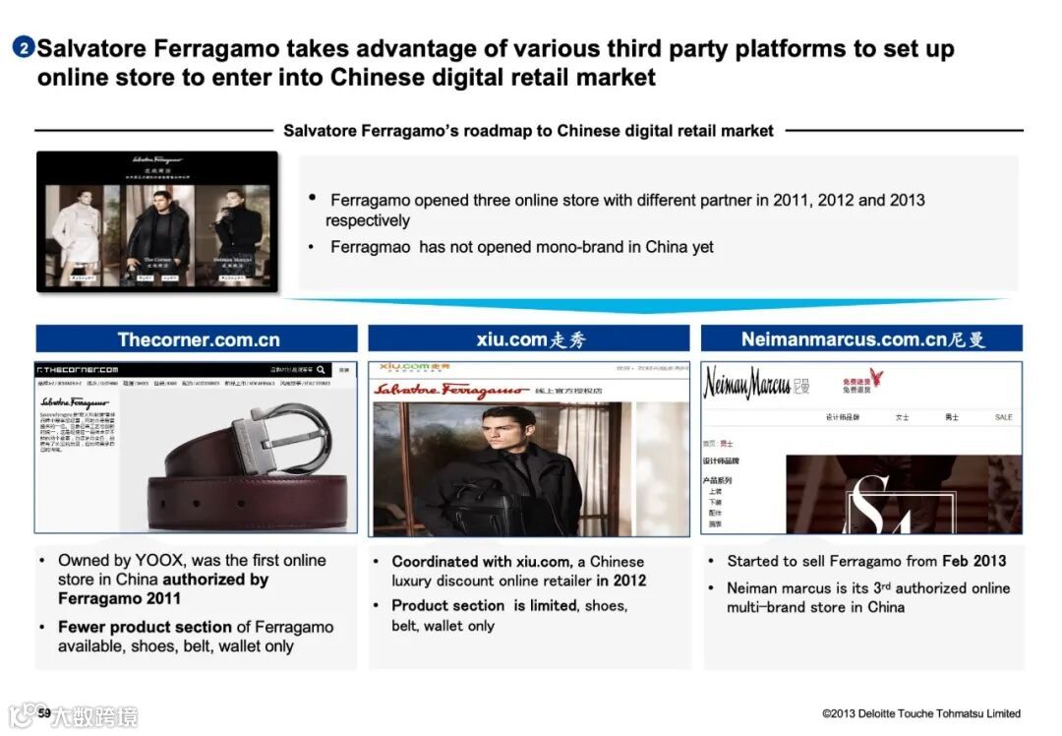The height and width of the screenshot is (736, 1062).
Task: Select the subtitle 'Salvatore Ferragamo's roadmap to Chinese digital retail market'
Action: tap(528, 131)
